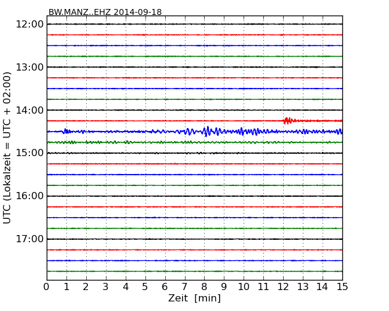The image size is (389, 311).
Task: Click x-axis tick label 0
Action: (x=47, y=287)
